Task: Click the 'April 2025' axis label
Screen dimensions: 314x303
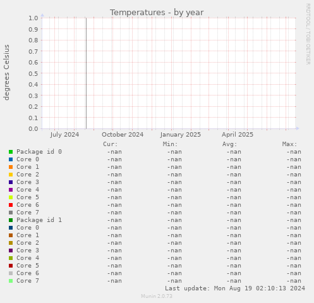Action: click(x=238, y=135)
